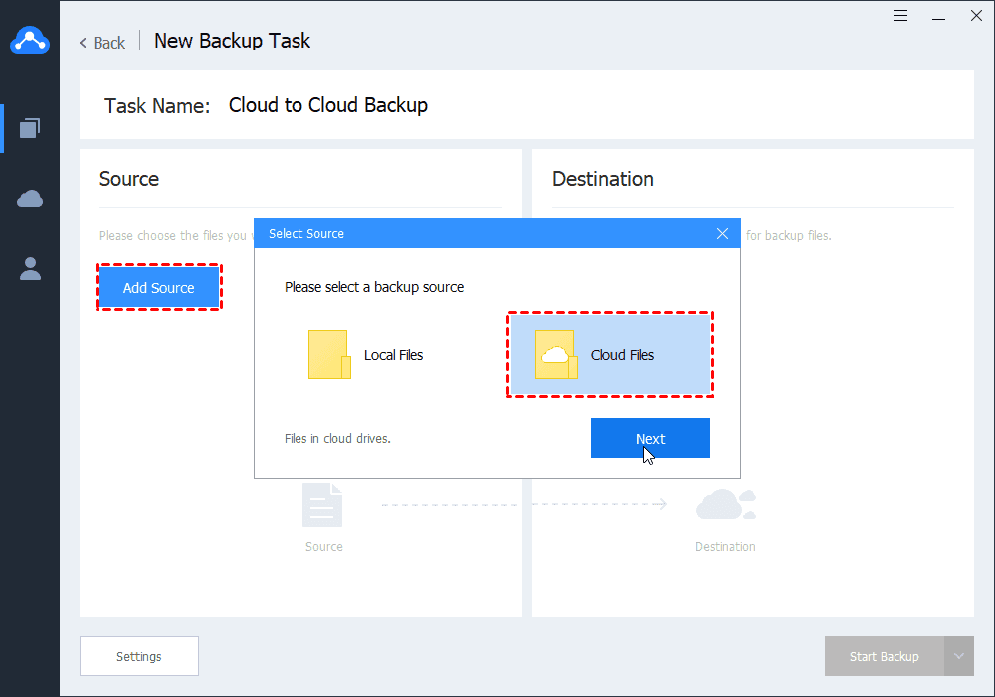Go Back to previous screen

coord(102,43)
